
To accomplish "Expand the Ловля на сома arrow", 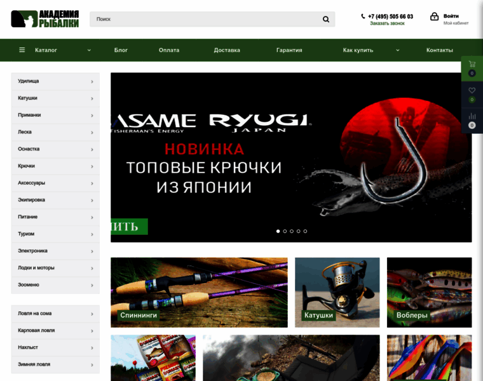I will [92, 314].
